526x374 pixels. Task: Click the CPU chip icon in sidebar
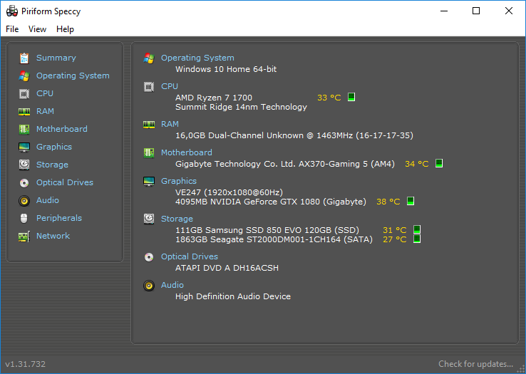coord(24,93)
